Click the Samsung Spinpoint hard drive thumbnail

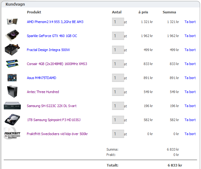pyautogui.click(x=12, y=120)
